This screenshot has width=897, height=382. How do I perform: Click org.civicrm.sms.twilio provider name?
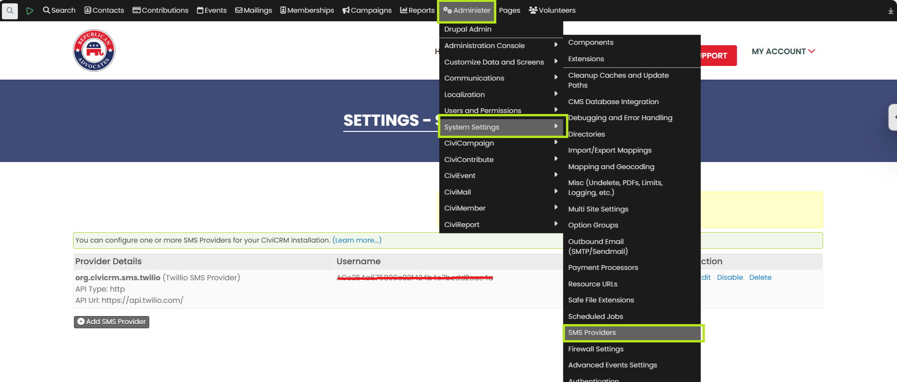click(x=118, y=278)
